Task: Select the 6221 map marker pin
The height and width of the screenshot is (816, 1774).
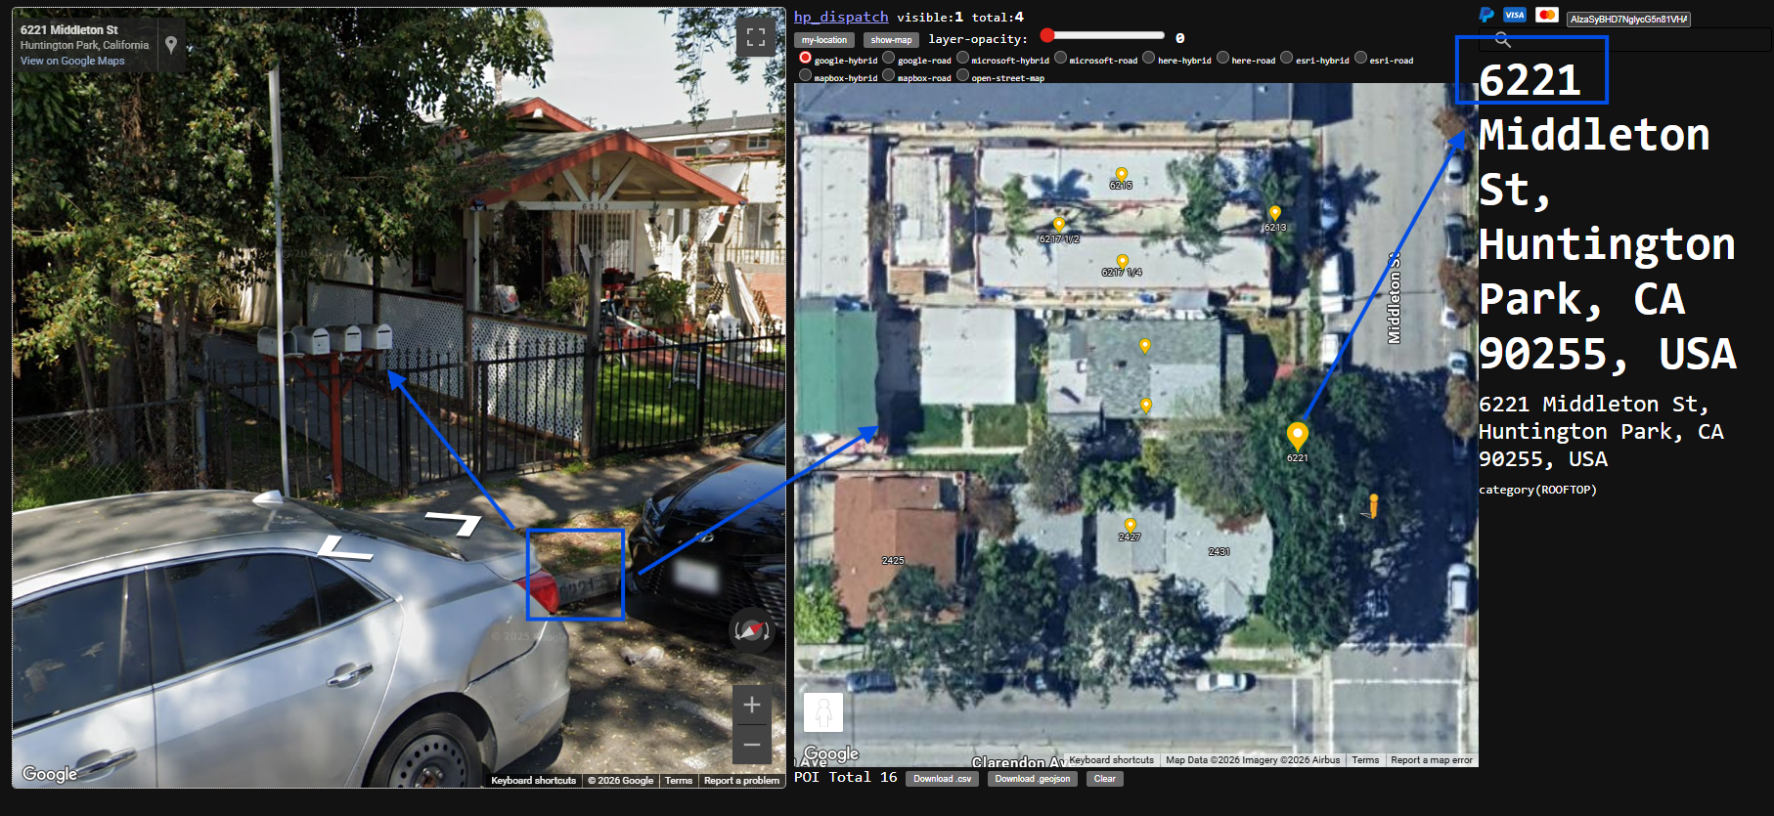Action: [x=1297, y=436]
